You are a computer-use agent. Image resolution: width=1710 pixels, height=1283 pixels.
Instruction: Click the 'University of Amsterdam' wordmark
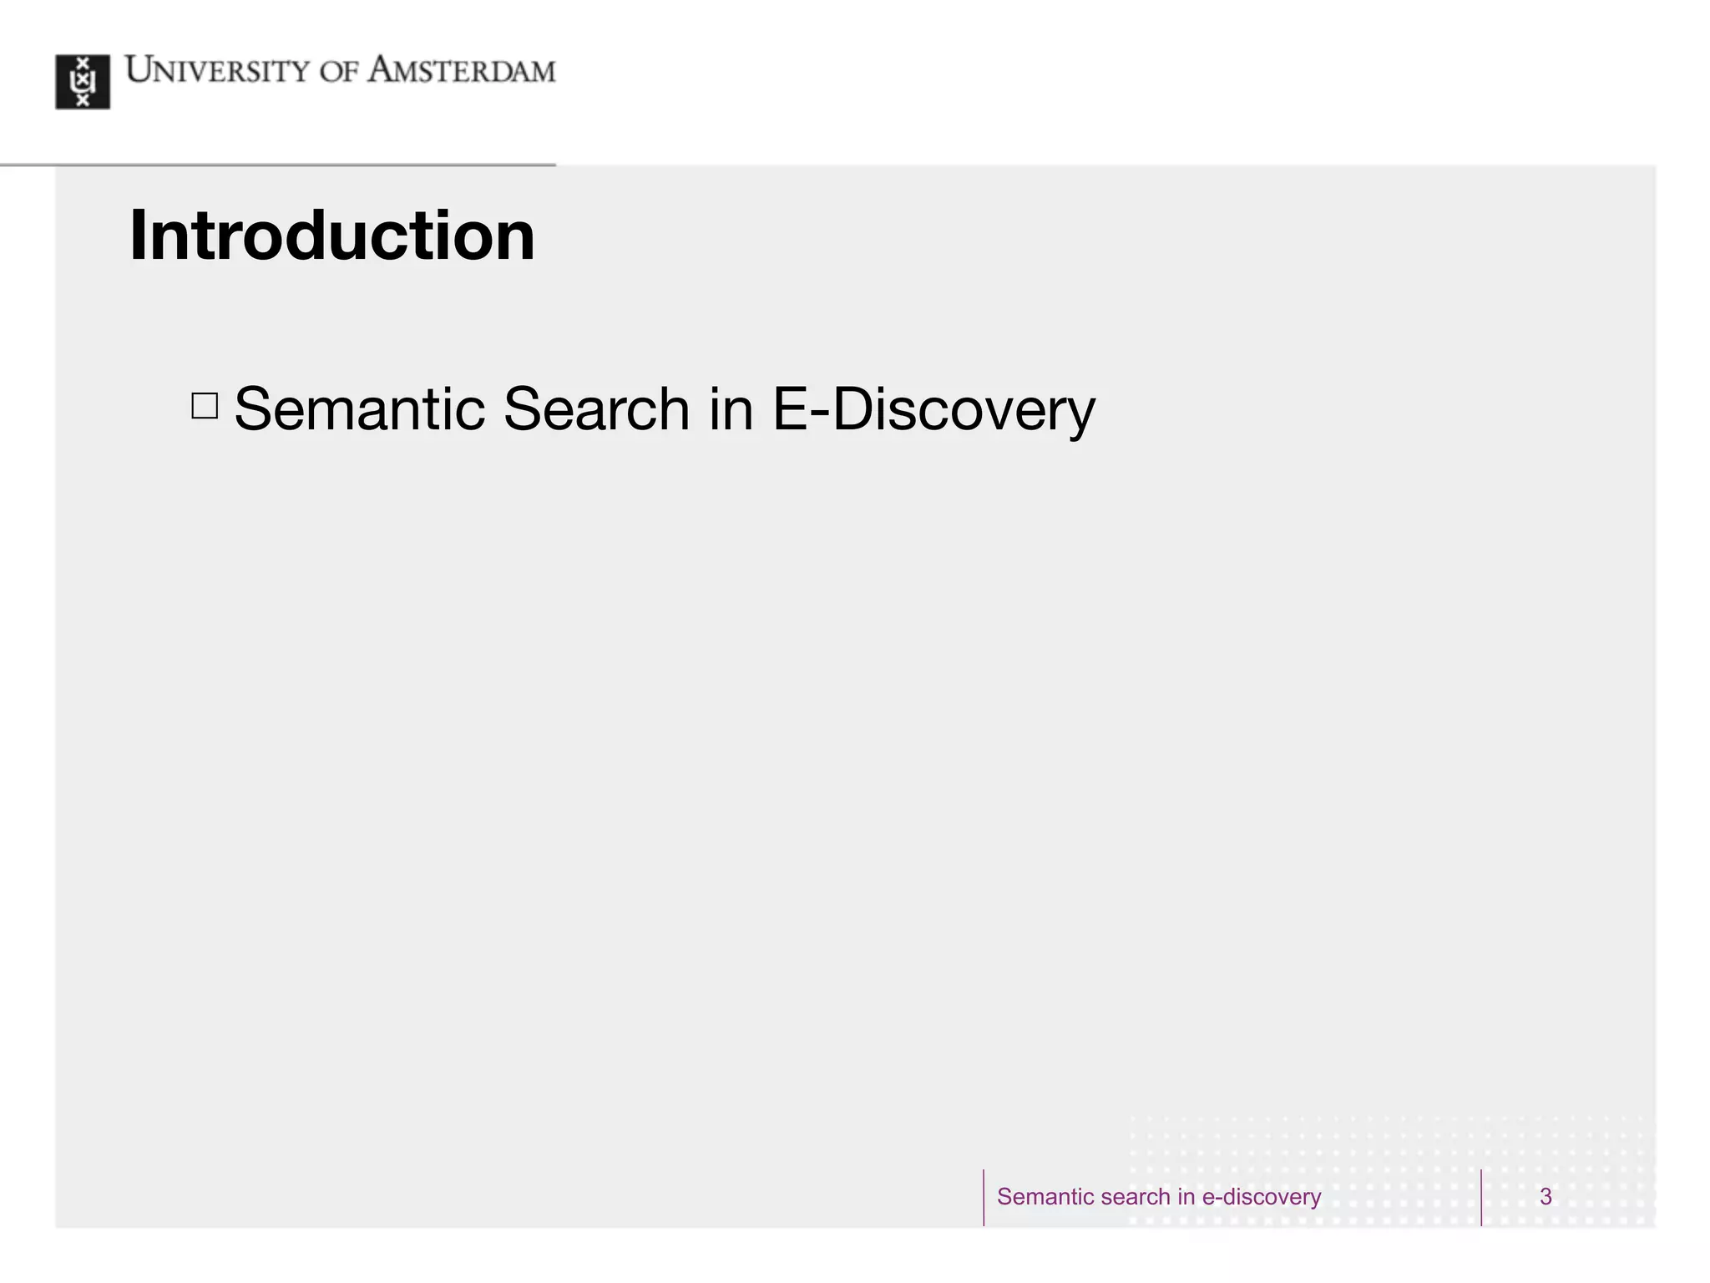pyautogui.click(x=340, y=70)
